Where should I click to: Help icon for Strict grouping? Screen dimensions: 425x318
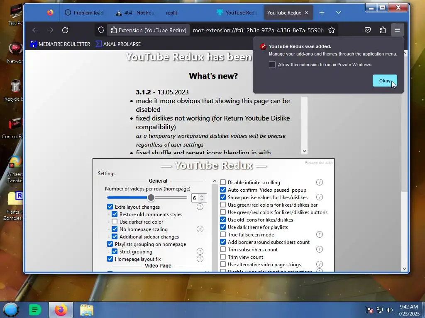pyautogui.click(x=200, y=251)
